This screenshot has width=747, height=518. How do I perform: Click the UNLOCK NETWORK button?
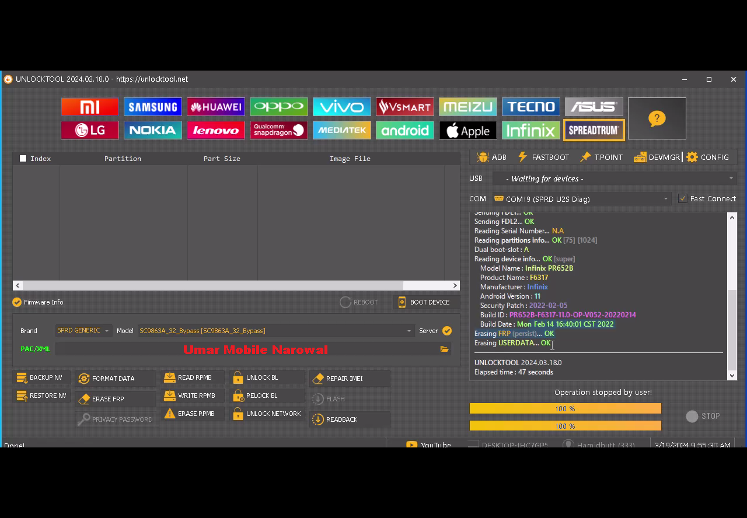coord(267,414)
